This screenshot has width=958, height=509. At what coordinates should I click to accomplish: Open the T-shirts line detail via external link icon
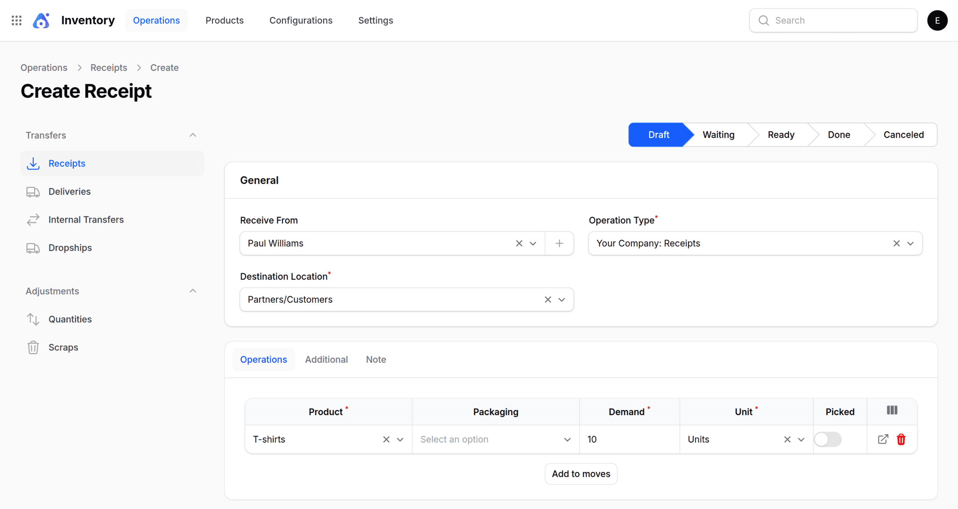pos(883,439)
